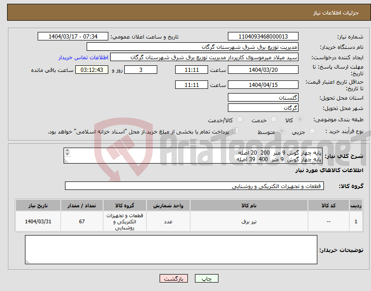Click resize handle of شرح کلی نیاز textarea
Screen dimensions: 371x291
(x=66, y=161)
